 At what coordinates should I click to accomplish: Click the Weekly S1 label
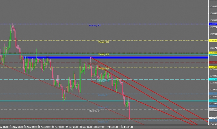[103, 95]
